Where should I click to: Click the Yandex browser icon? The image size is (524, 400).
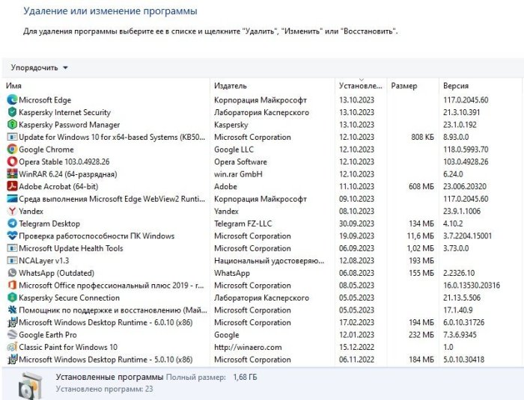pos(12,211)
